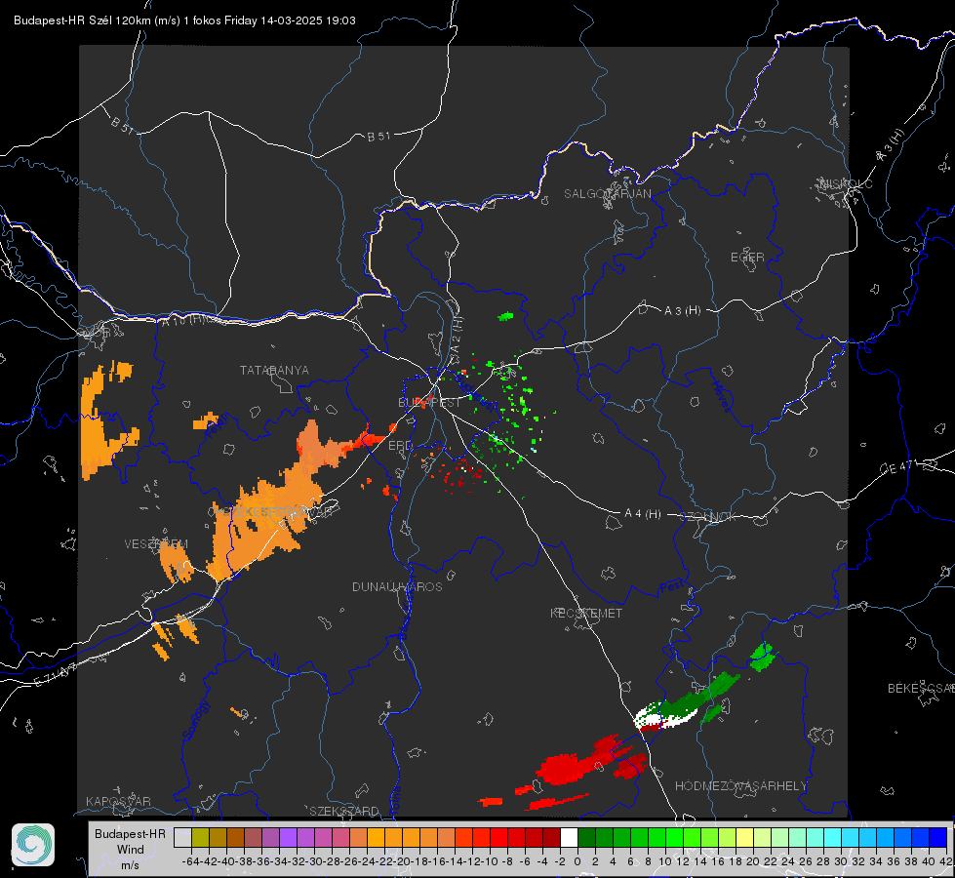This screenshot has width=955, height=878.
Task: Click the TATABÁNYA city label
Action: coord(274,371)
